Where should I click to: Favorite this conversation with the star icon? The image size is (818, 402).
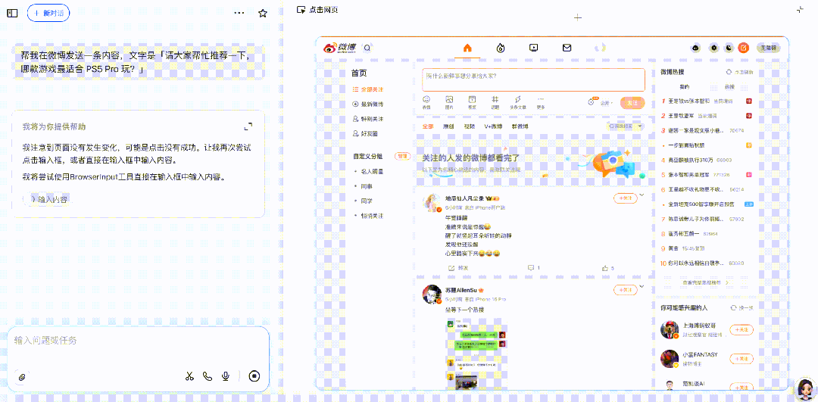point(263,13)
